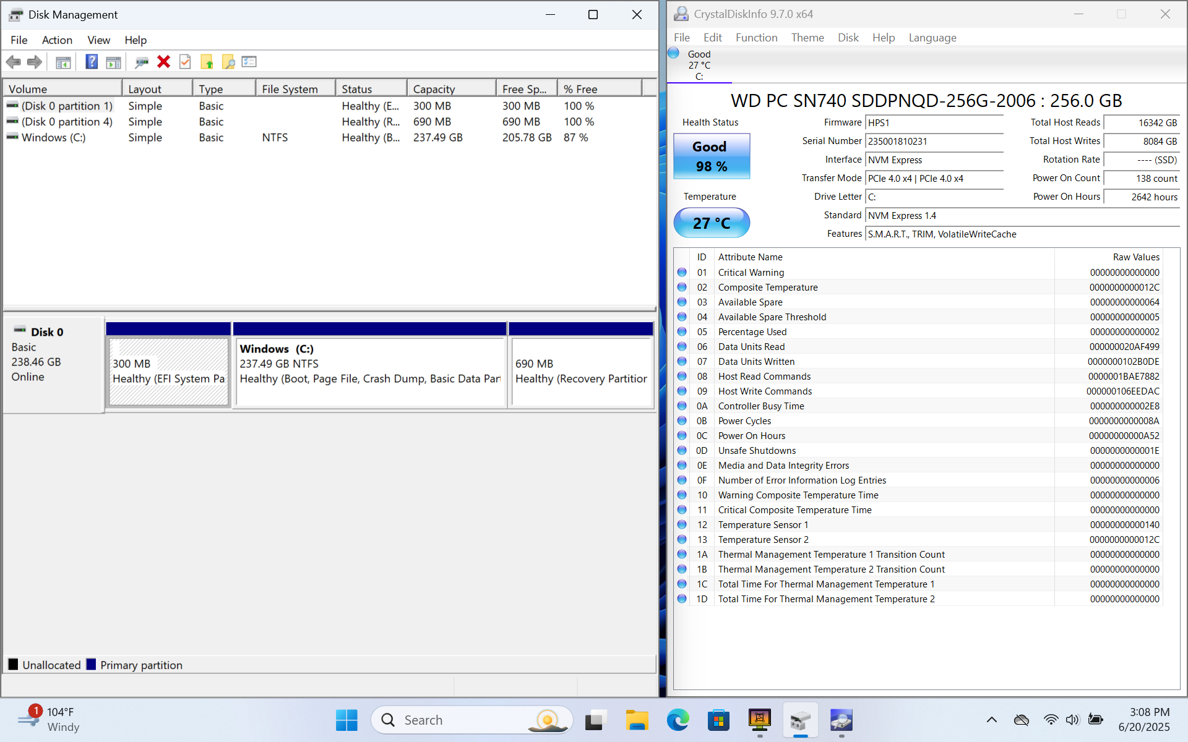Sort by the Volume column header
This screenshot has height=742, width=1188.
(62, 89)
